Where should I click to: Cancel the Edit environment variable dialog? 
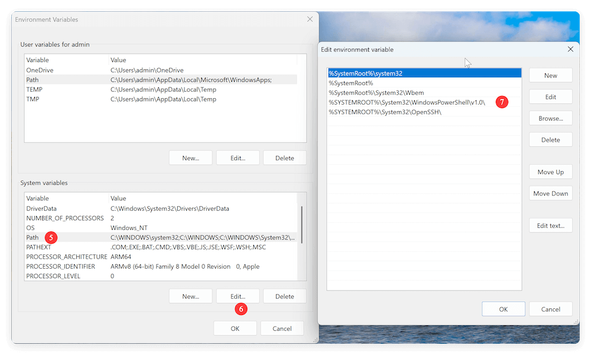point(550,308)
